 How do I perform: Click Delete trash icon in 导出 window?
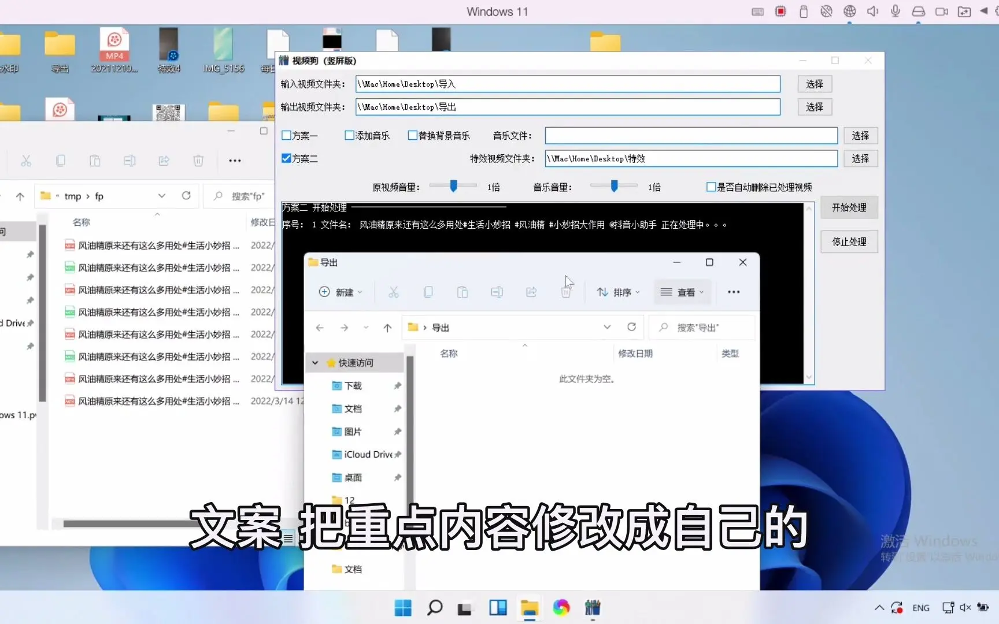click(566, 292)
